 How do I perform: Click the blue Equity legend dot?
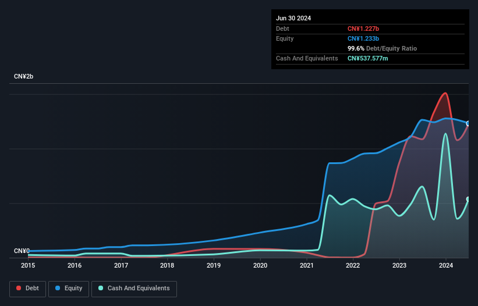58,288
